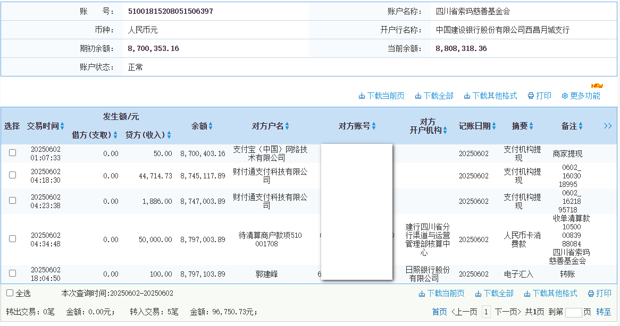Viewport: 620px width, 326px height.
Task: Click 转至 to jump to page
Action: click(x=604, y=312)
